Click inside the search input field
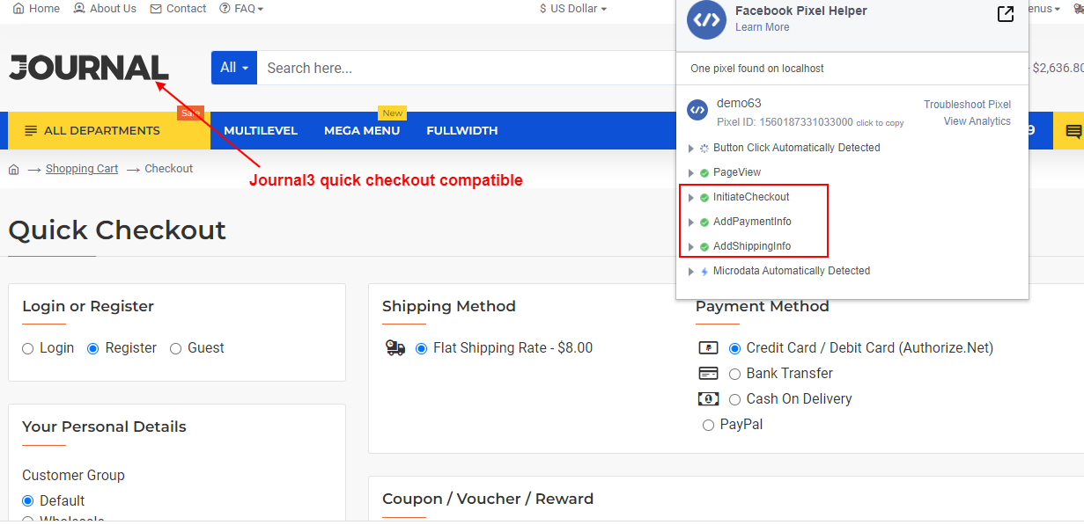This screenshot has height=525, width=1084. 396,68
